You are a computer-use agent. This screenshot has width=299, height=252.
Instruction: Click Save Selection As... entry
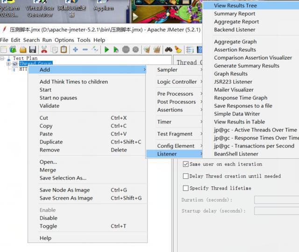point(87,178)
